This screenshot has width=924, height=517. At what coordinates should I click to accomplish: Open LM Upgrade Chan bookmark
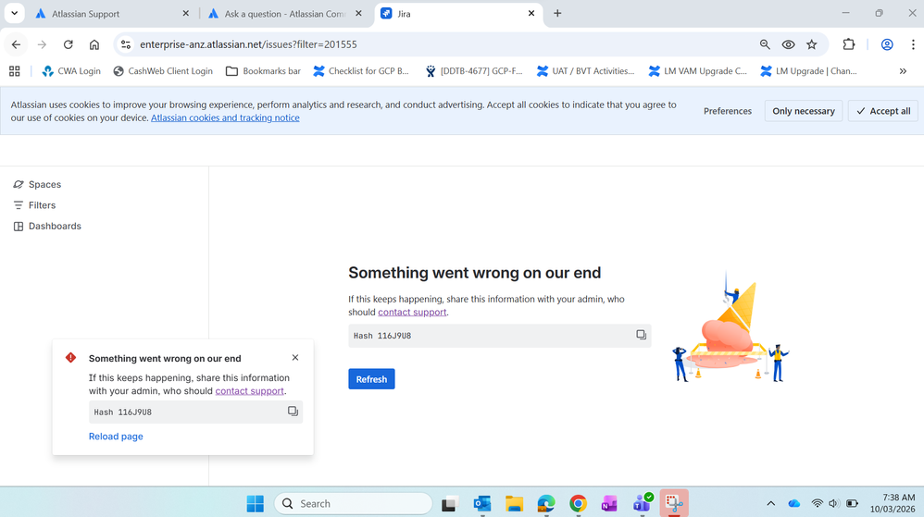[808, 71]
